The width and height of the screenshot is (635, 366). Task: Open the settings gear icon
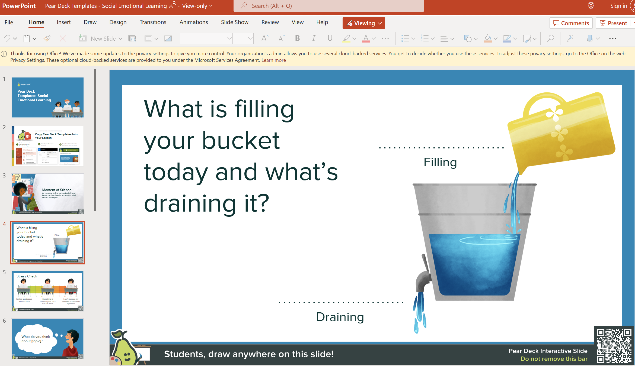[591, 6]
